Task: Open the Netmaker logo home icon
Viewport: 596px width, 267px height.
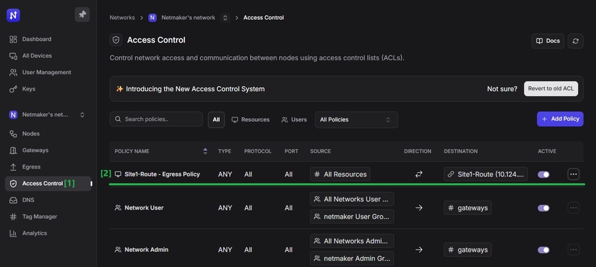Action: coord(13,15)
